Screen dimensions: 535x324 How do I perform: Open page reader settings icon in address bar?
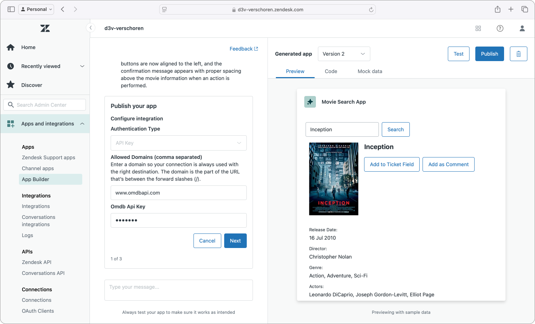tap(165, 9)
